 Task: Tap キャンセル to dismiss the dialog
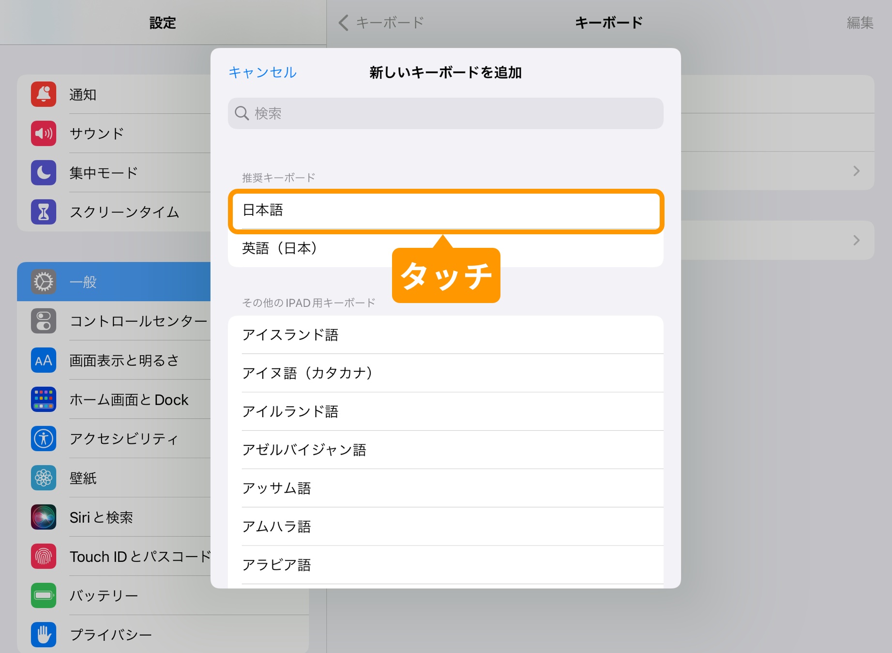tap(263, 72)
